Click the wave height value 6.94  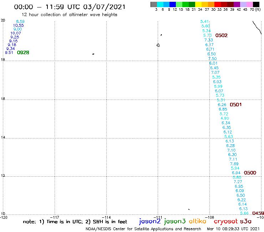236,173
